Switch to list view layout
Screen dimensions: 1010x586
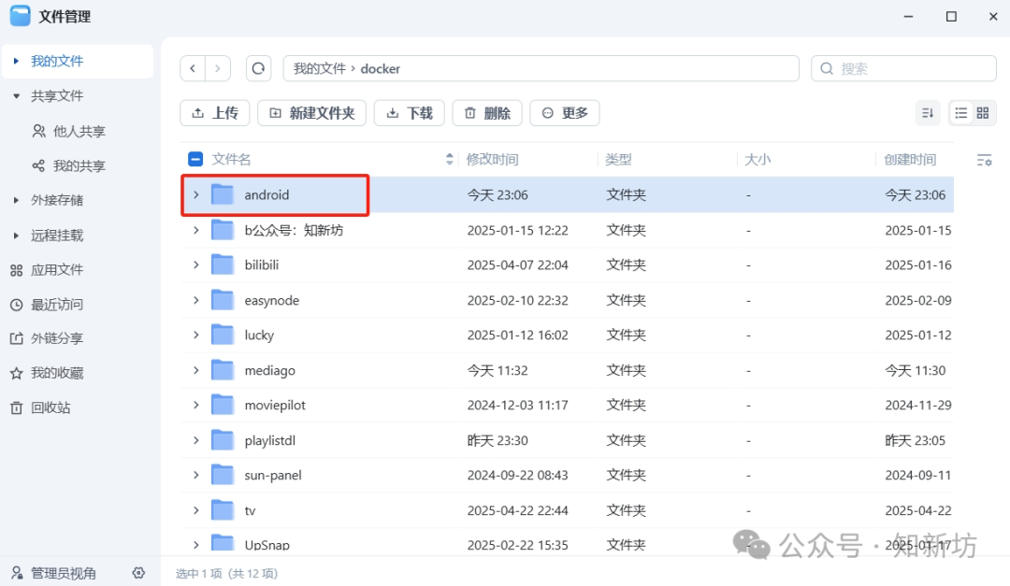click(960, 112)
